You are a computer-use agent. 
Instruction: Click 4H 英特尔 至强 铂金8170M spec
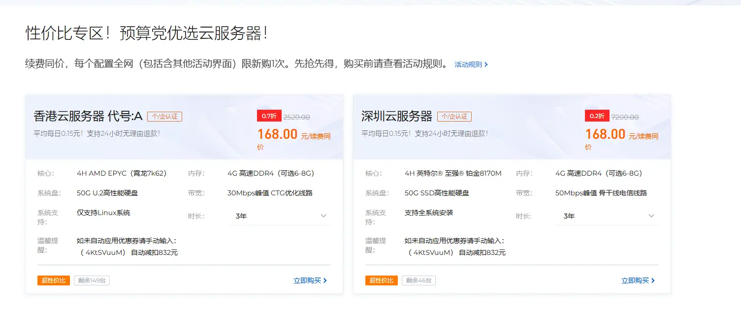[x=453, y=173]
